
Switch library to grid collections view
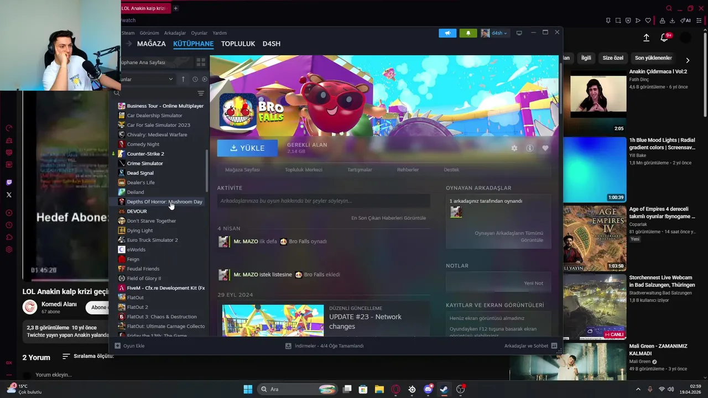pyautogui.click(x=201, y=62)
